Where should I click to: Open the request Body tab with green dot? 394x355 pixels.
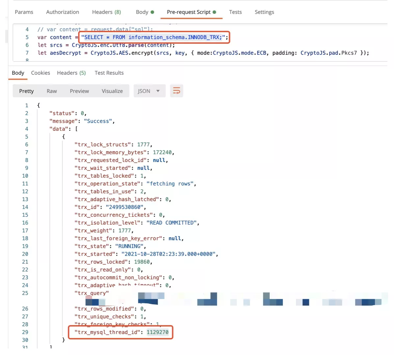pyautogui.click(x=145, y=12)
